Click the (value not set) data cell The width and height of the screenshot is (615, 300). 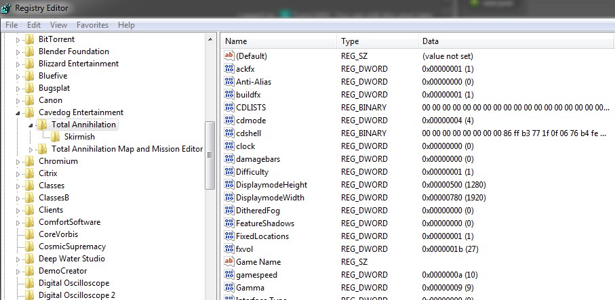448,56
